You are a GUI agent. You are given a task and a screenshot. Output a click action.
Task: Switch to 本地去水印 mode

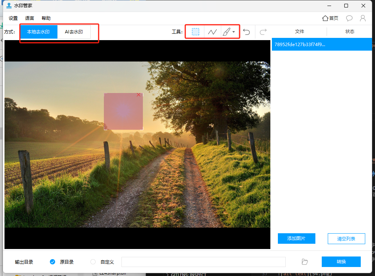point(39,32)
